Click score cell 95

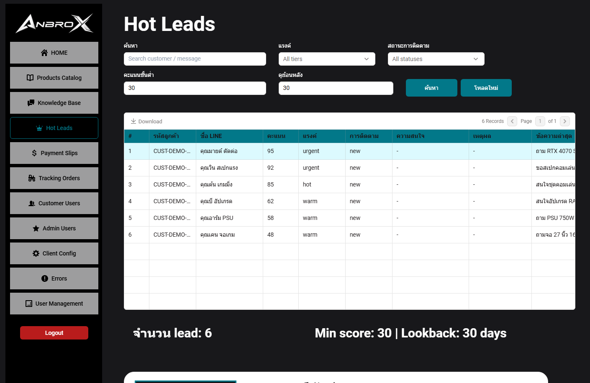[x=281, y=151]
